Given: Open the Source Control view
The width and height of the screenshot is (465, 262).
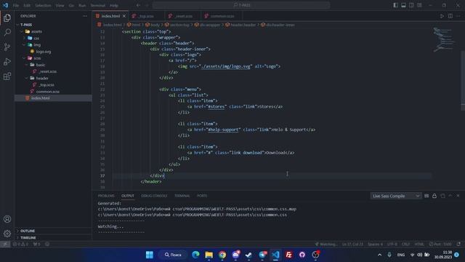Looking at the screenshot, I should click(7, 47).
